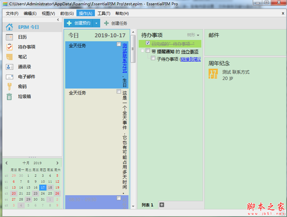Open the 创建预约 dropdown arrow
287x217 pixels.
(96, 23)
